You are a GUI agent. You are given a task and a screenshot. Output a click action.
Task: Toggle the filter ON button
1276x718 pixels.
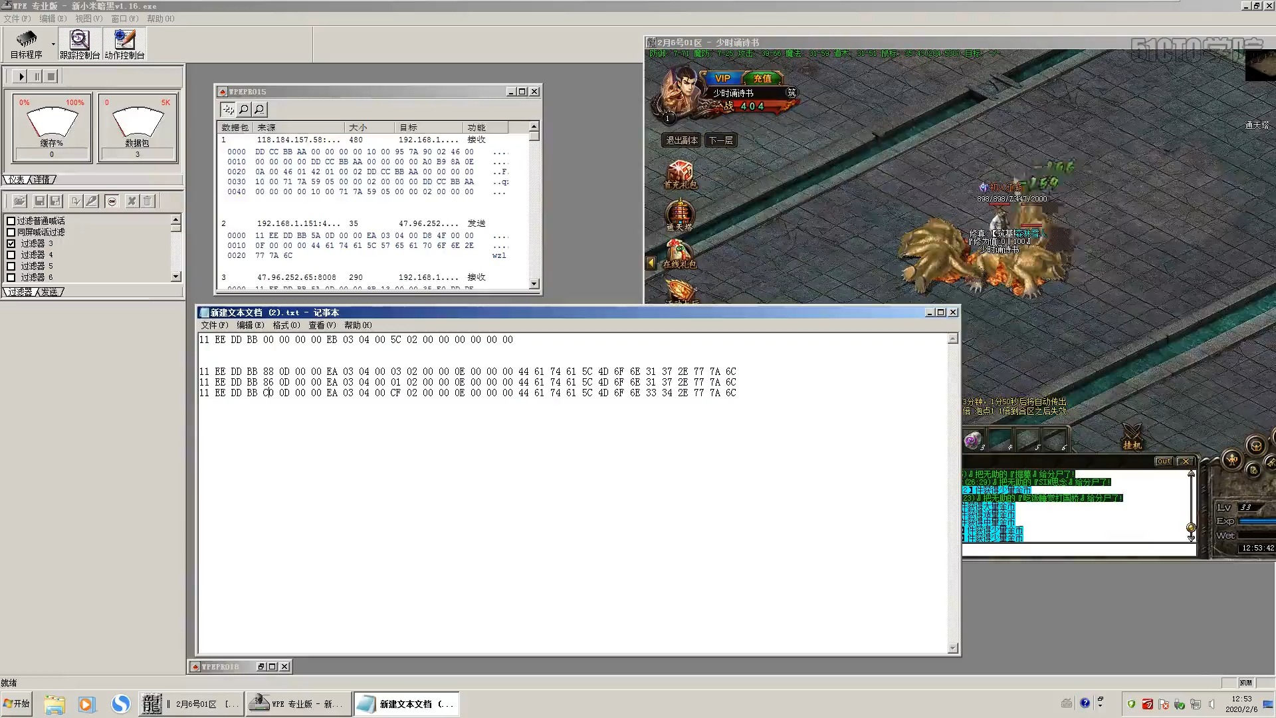(112, 201)
